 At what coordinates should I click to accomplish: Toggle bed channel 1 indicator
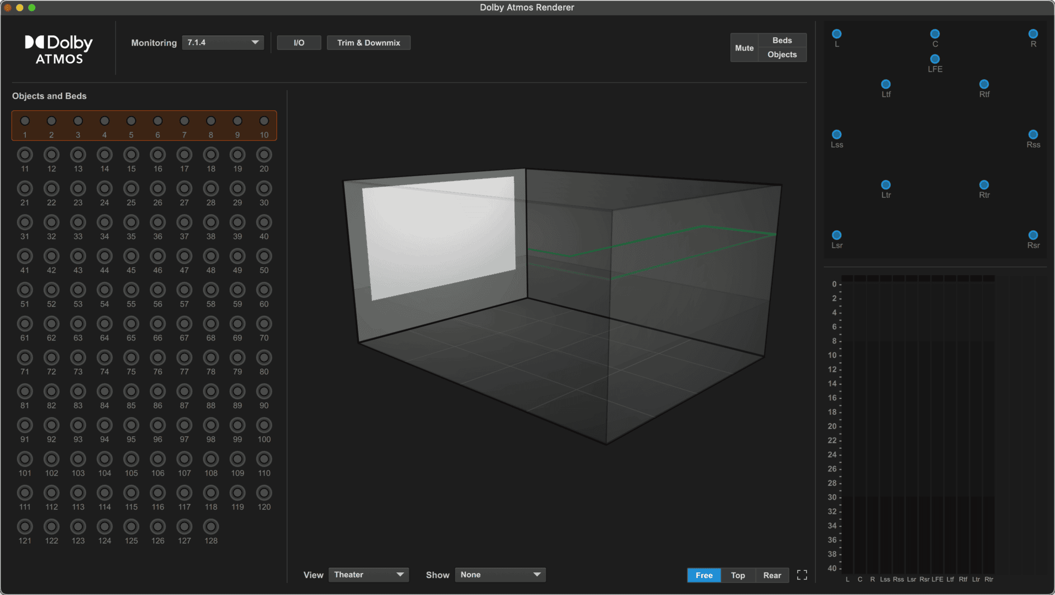coord(25,121)
